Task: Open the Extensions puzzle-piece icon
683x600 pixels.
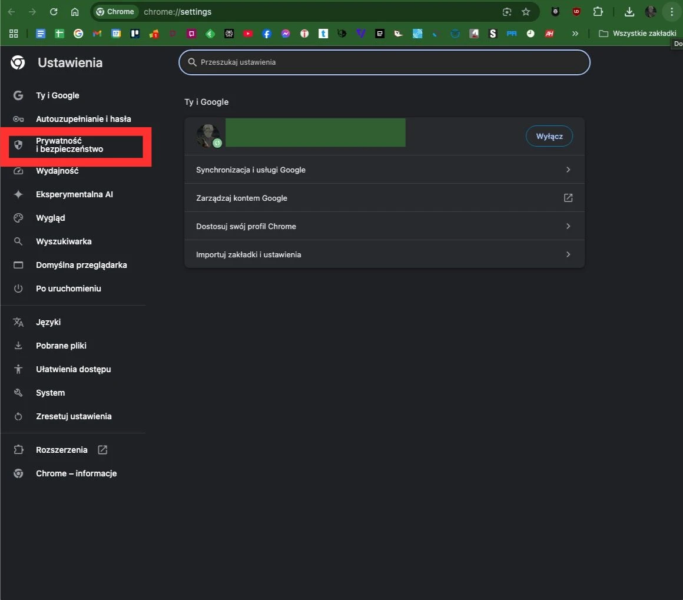Action: (x=598, y=12)
